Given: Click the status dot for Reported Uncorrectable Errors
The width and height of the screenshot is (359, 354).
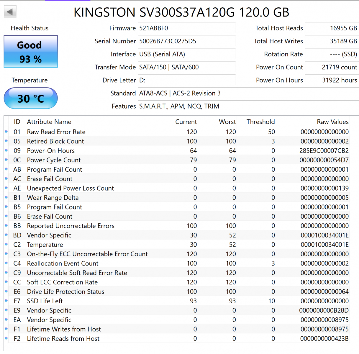Looking at the screenshot, I should (6, 226).
